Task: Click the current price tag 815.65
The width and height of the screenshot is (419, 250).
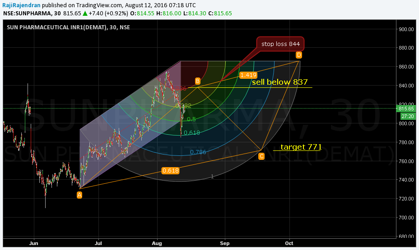Action: click(x=406, y=109)
